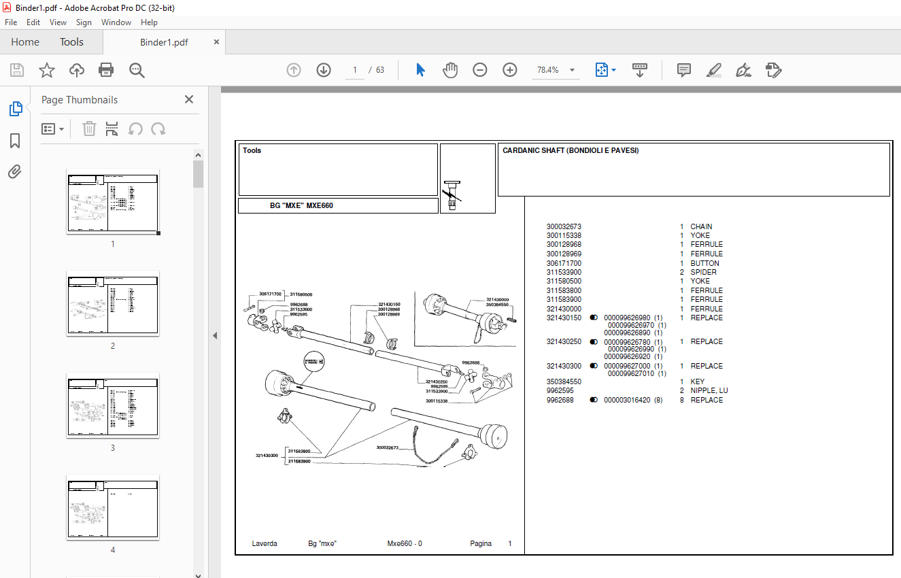Open the Fill and Sign tool
The width and height of the screenshot is (901, 578).
click(744, 70)
